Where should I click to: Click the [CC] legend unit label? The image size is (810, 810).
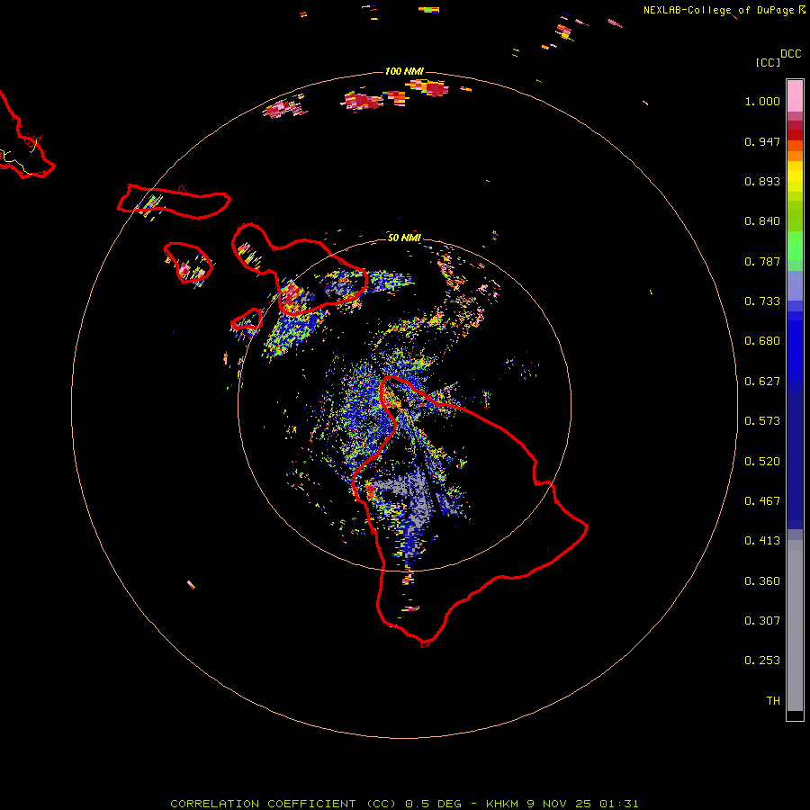[x=768, y=62]
